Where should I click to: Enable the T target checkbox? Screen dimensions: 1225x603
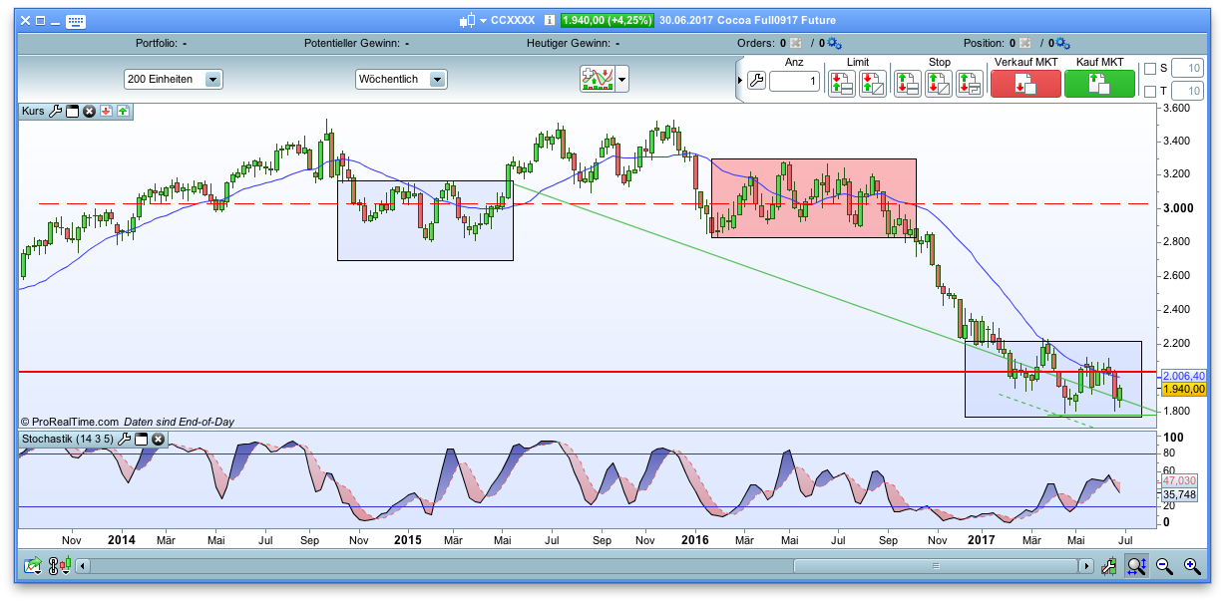tap(1150, 91)
